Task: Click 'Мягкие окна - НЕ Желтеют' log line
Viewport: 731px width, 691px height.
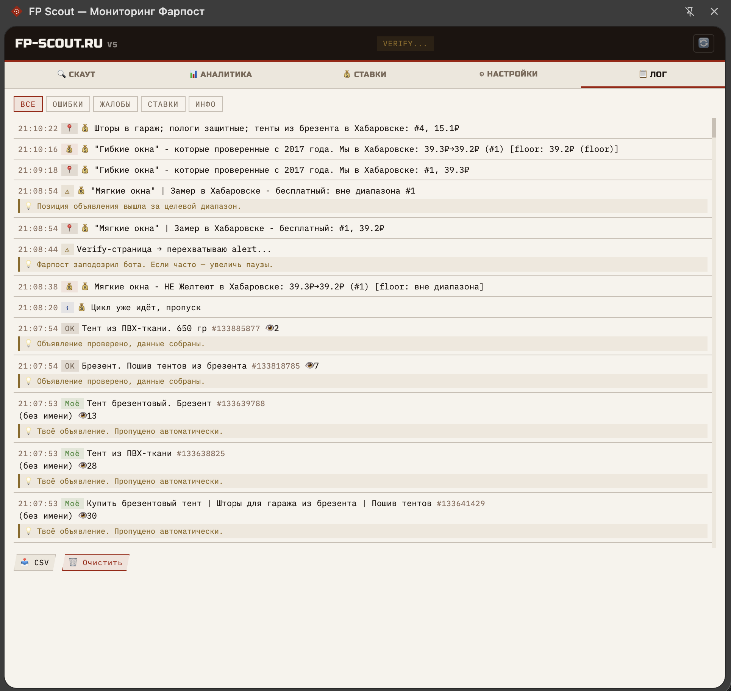Action: pyautogui.click(x=363, y=287)
